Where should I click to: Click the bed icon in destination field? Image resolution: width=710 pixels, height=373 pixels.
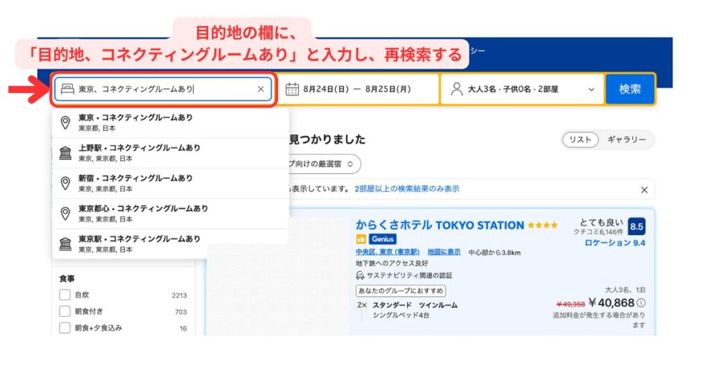point(67,89)
